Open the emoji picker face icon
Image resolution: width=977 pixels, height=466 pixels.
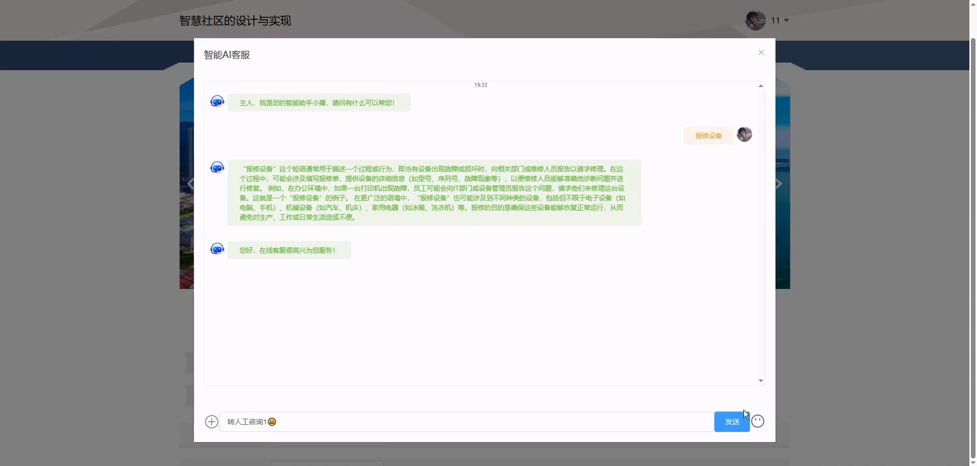(757, 421)
